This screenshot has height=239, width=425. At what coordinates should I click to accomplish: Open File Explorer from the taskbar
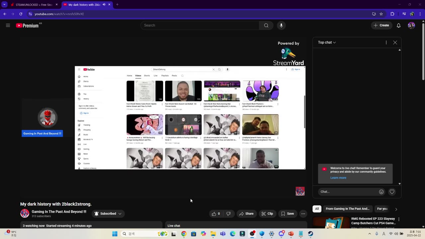(x=213, y=234)
